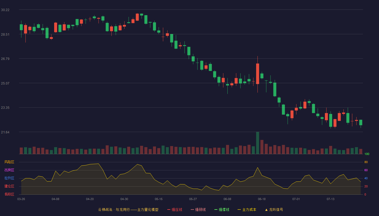Click the 23.35 price axis label
This screenshot has height=216, width=379.
pyautogui.click(x=5, y=107)
